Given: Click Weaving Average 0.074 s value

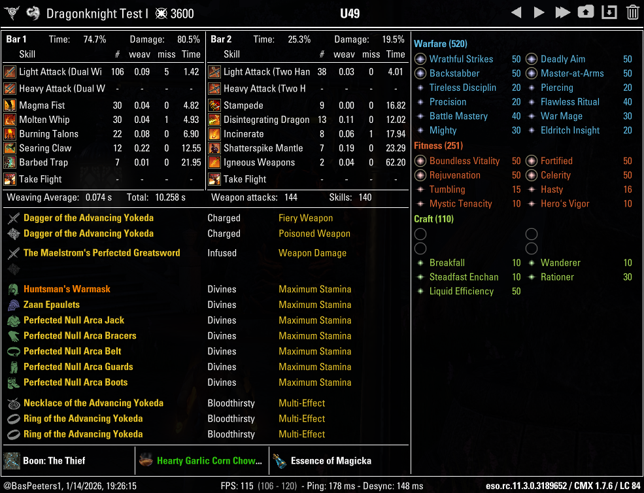Looking at the screenshot, I should (x=99, y=197).
